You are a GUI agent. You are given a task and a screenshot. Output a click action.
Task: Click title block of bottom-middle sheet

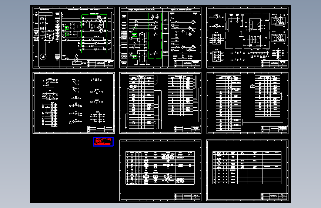point(187,197)
